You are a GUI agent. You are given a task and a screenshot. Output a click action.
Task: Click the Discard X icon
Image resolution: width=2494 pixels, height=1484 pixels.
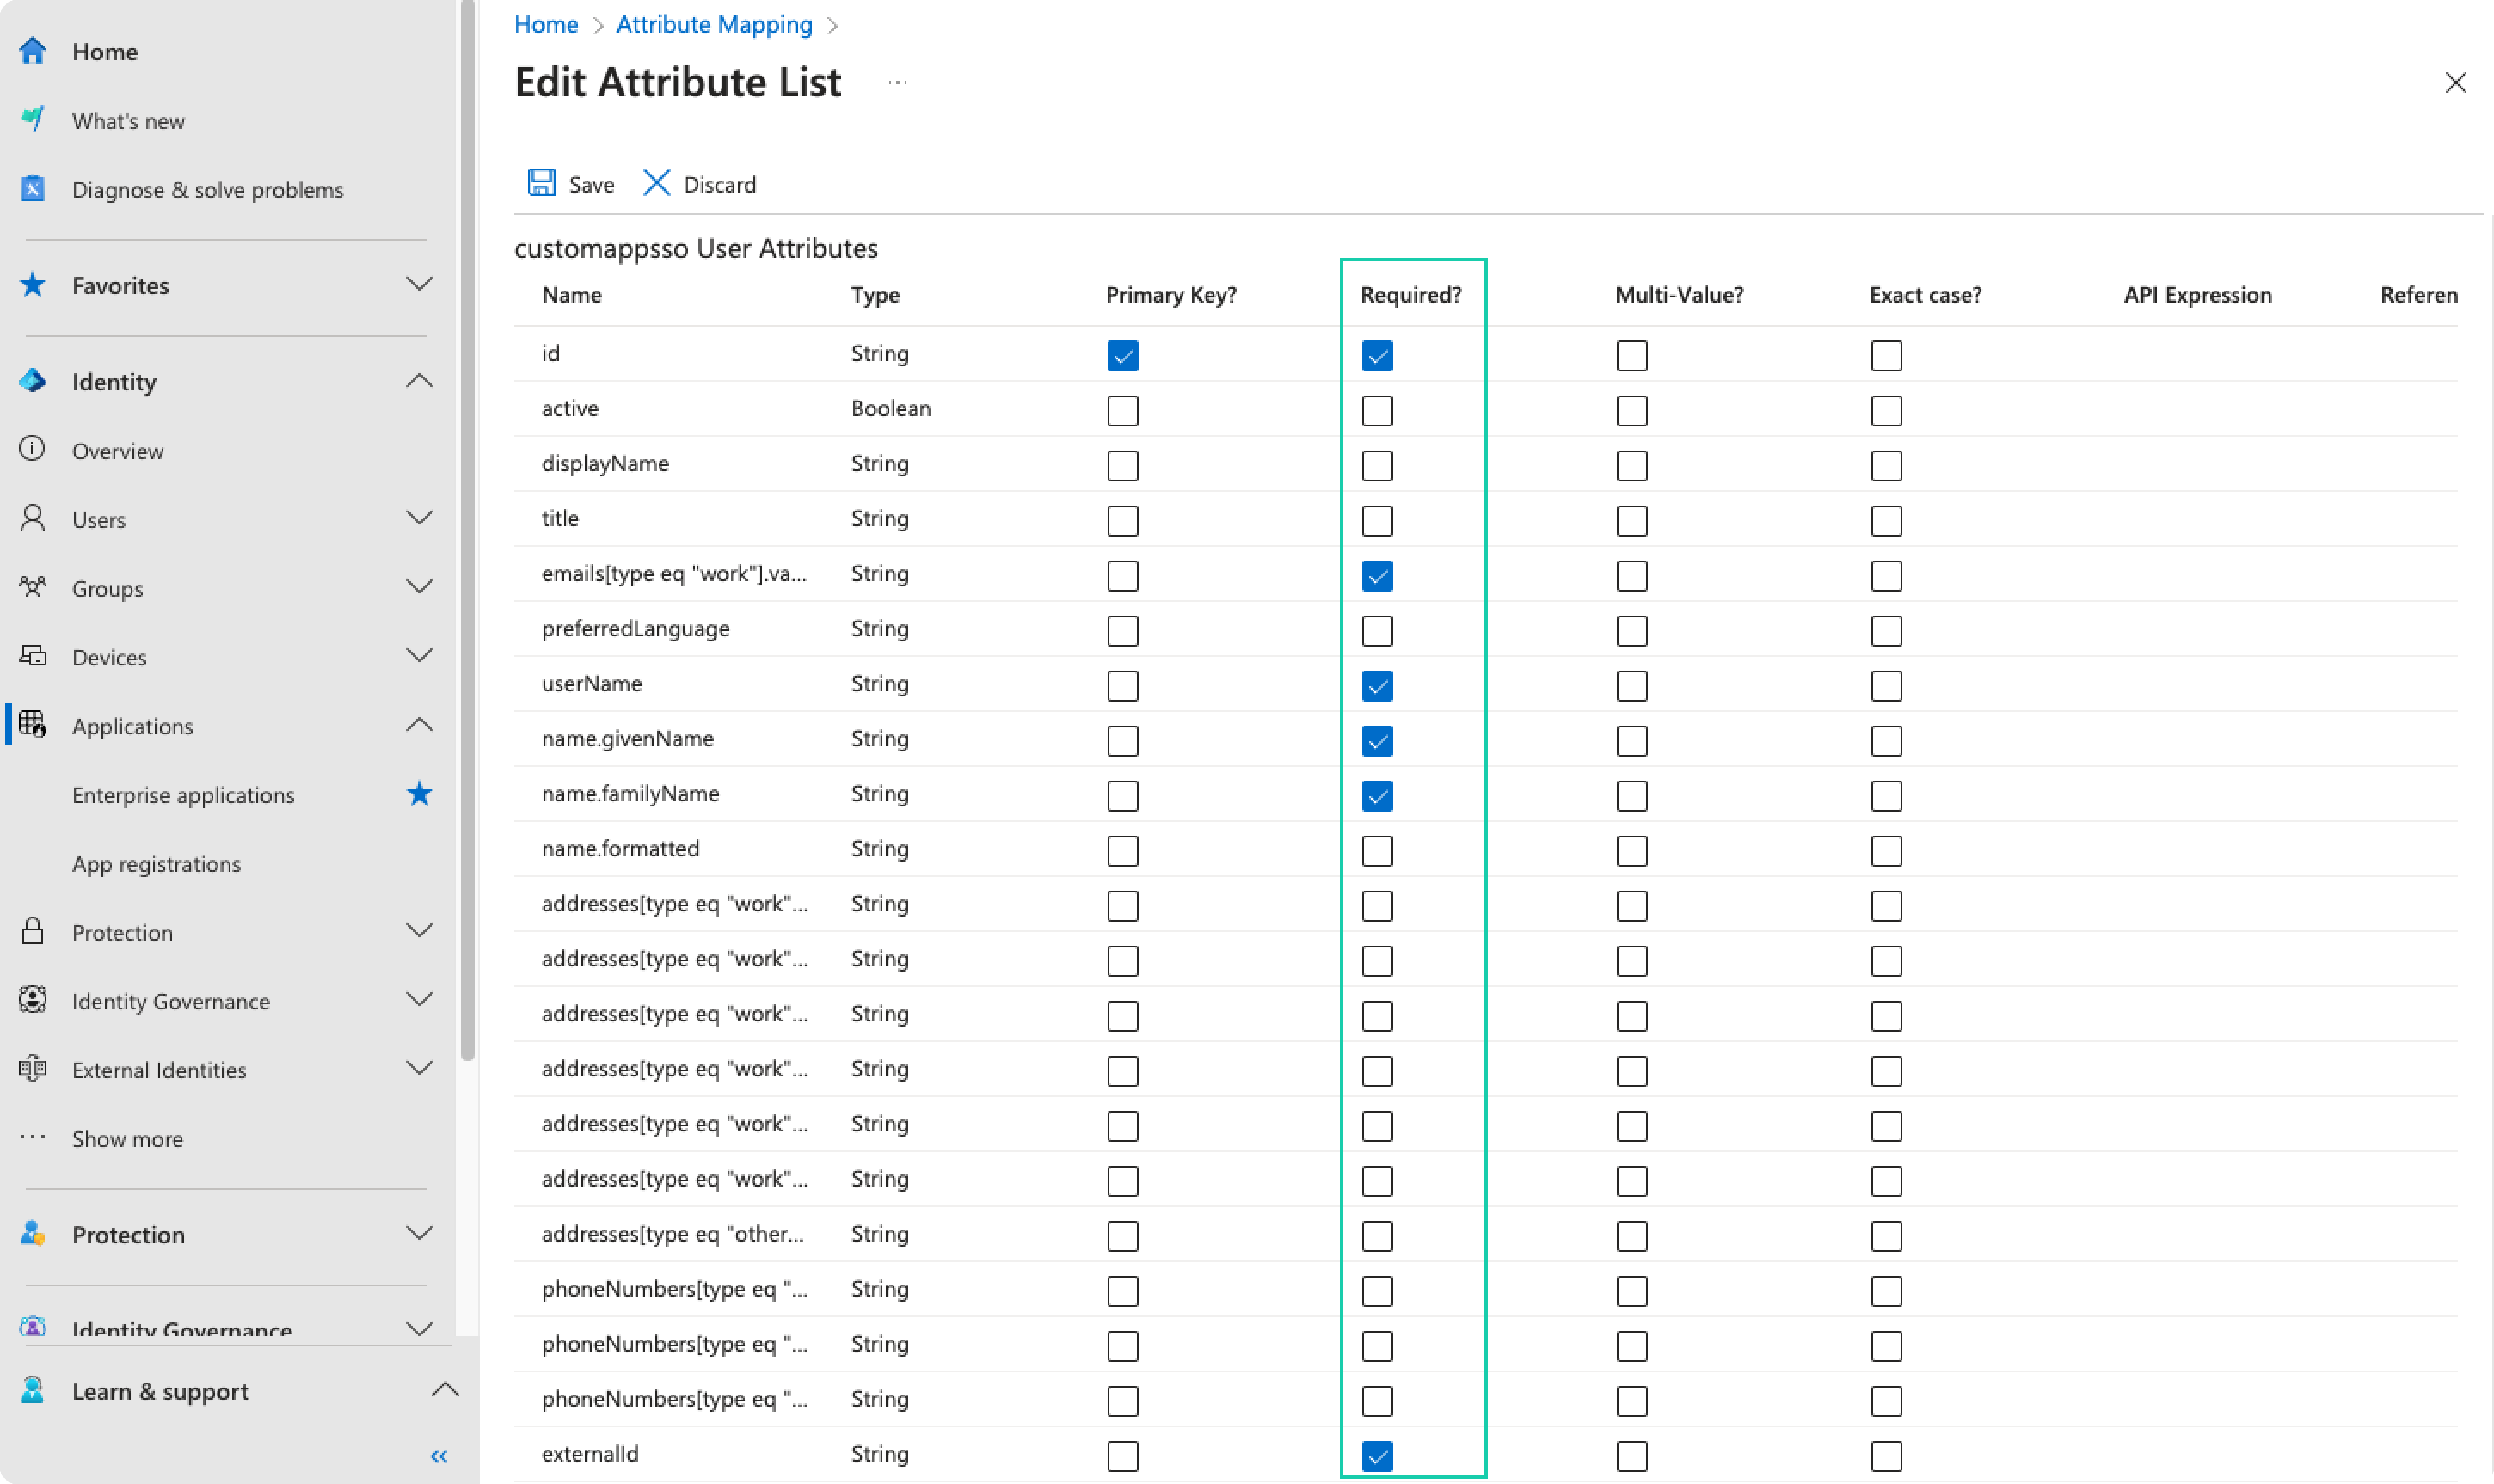point(656,183)
